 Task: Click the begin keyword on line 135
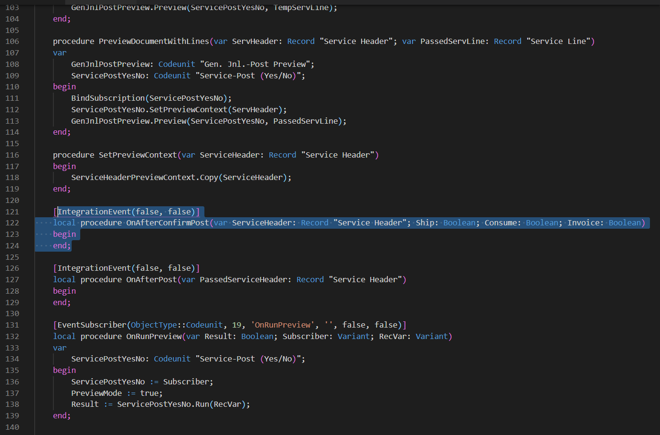64,370
